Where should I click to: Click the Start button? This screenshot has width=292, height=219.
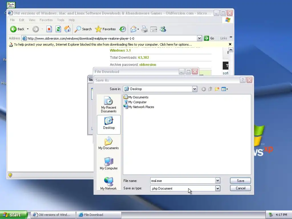pos(14,215)
